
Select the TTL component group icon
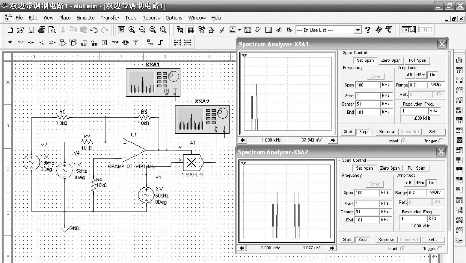[x=62, y=42]
